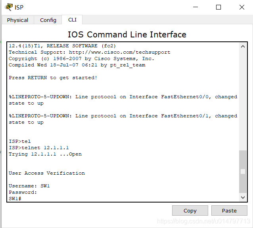The image size is (253, 228).
Task: Click 'Press RETURN to get started!' text
Action: pos(53,78)
